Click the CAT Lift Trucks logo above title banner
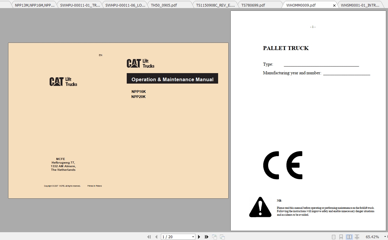This screenshot has width=388, height=240. [x=141, y=64]
